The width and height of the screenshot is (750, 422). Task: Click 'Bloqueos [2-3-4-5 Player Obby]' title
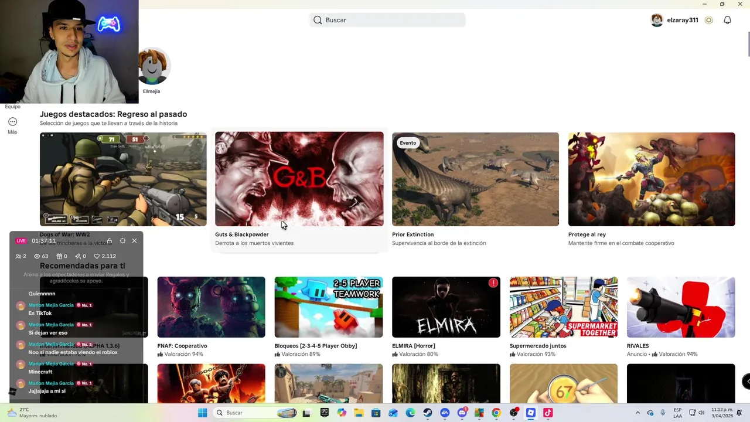click(x=316, y=346)
